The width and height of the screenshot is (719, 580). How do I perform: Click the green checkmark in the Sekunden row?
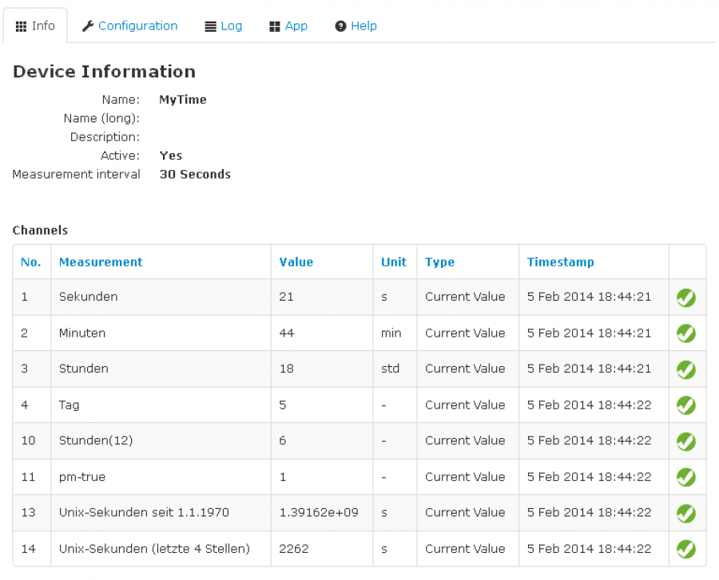coord(685,298)
